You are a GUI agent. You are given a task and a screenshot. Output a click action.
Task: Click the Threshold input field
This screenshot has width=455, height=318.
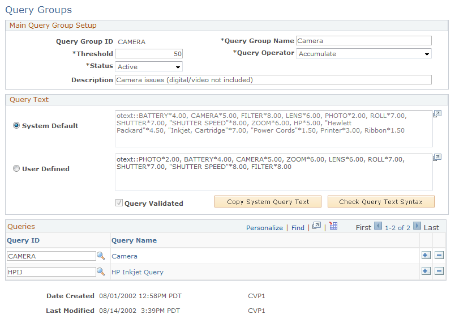click(x=149, y=54)
